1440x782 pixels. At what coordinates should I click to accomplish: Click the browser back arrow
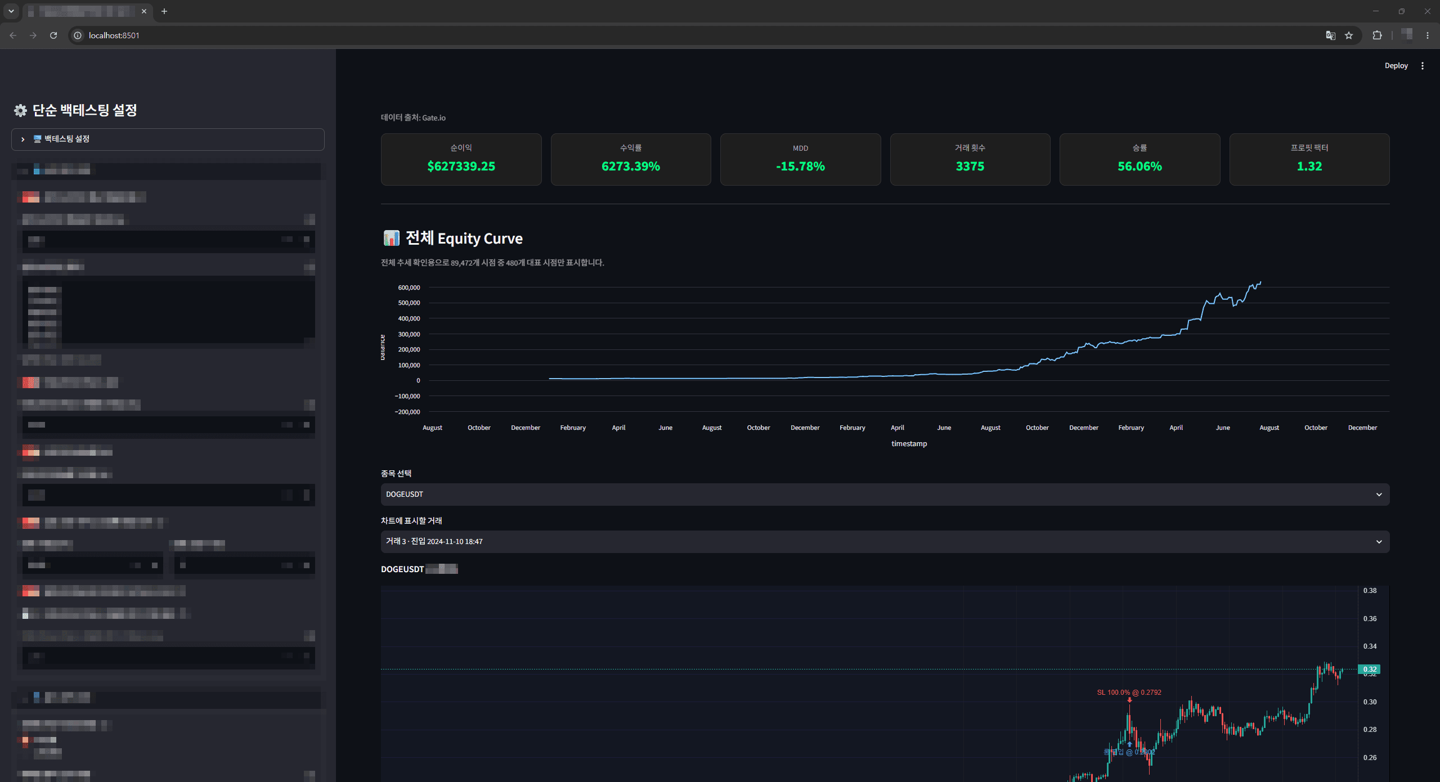tap(13, 35)
